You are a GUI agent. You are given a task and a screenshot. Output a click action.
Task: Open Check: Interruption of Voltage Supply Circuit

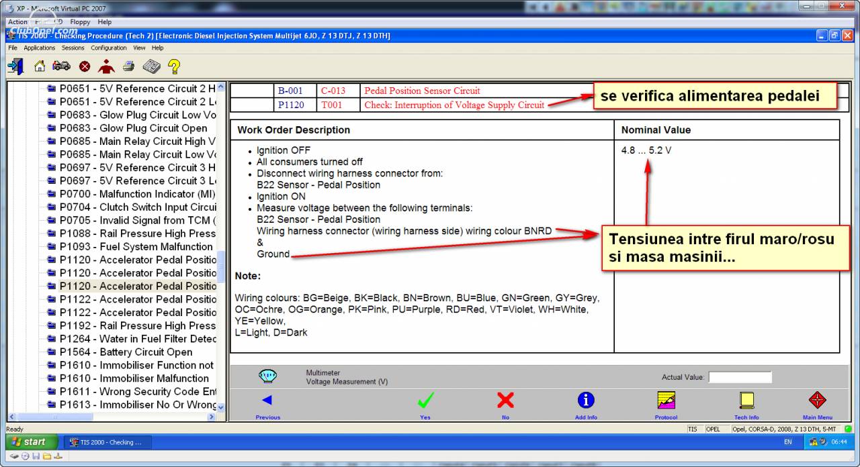tap(454, 105)
